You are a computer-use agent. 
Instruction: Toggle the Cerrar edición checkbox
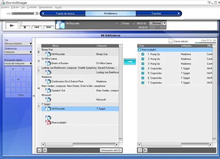tap(171, 41)
